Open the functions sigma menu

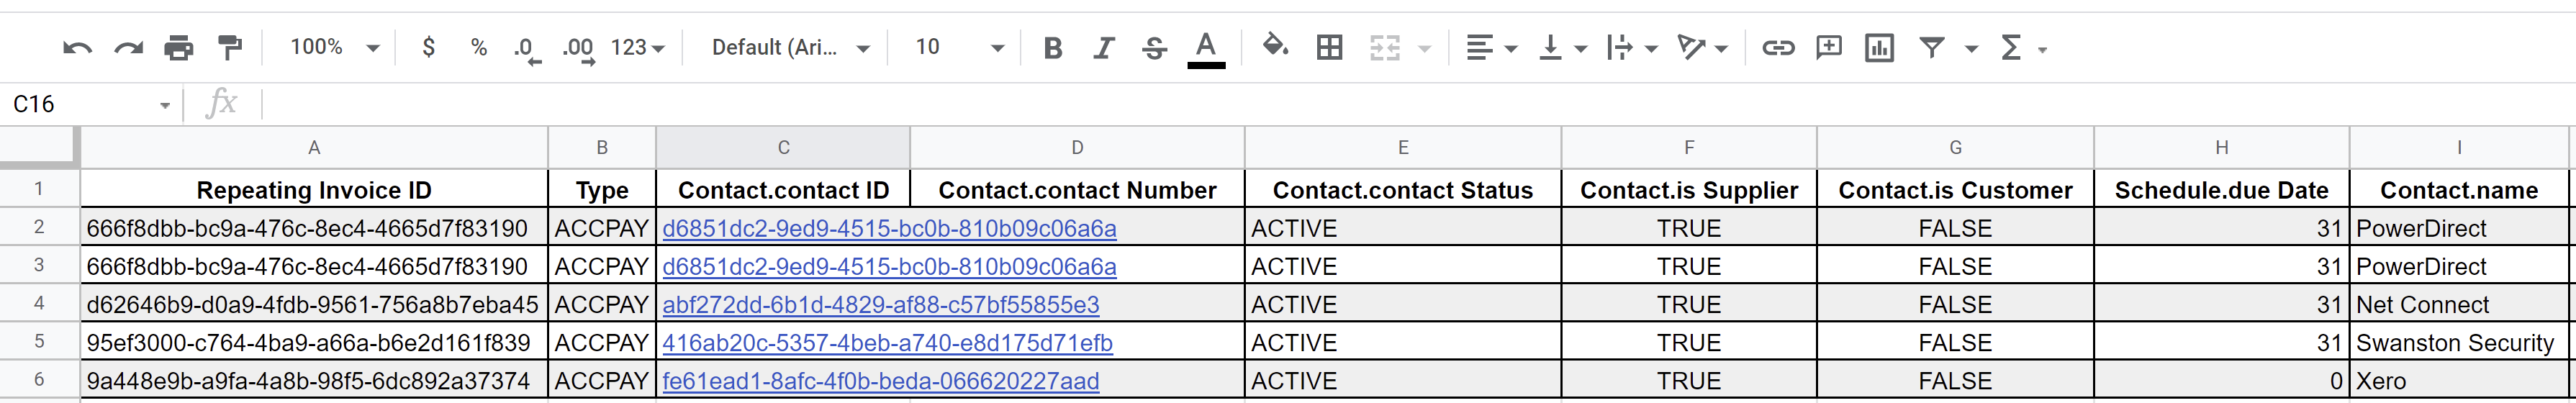point(2022,47)
